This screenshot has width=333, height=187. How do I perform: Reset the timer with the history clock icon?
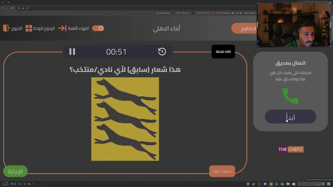click(162, 51)
